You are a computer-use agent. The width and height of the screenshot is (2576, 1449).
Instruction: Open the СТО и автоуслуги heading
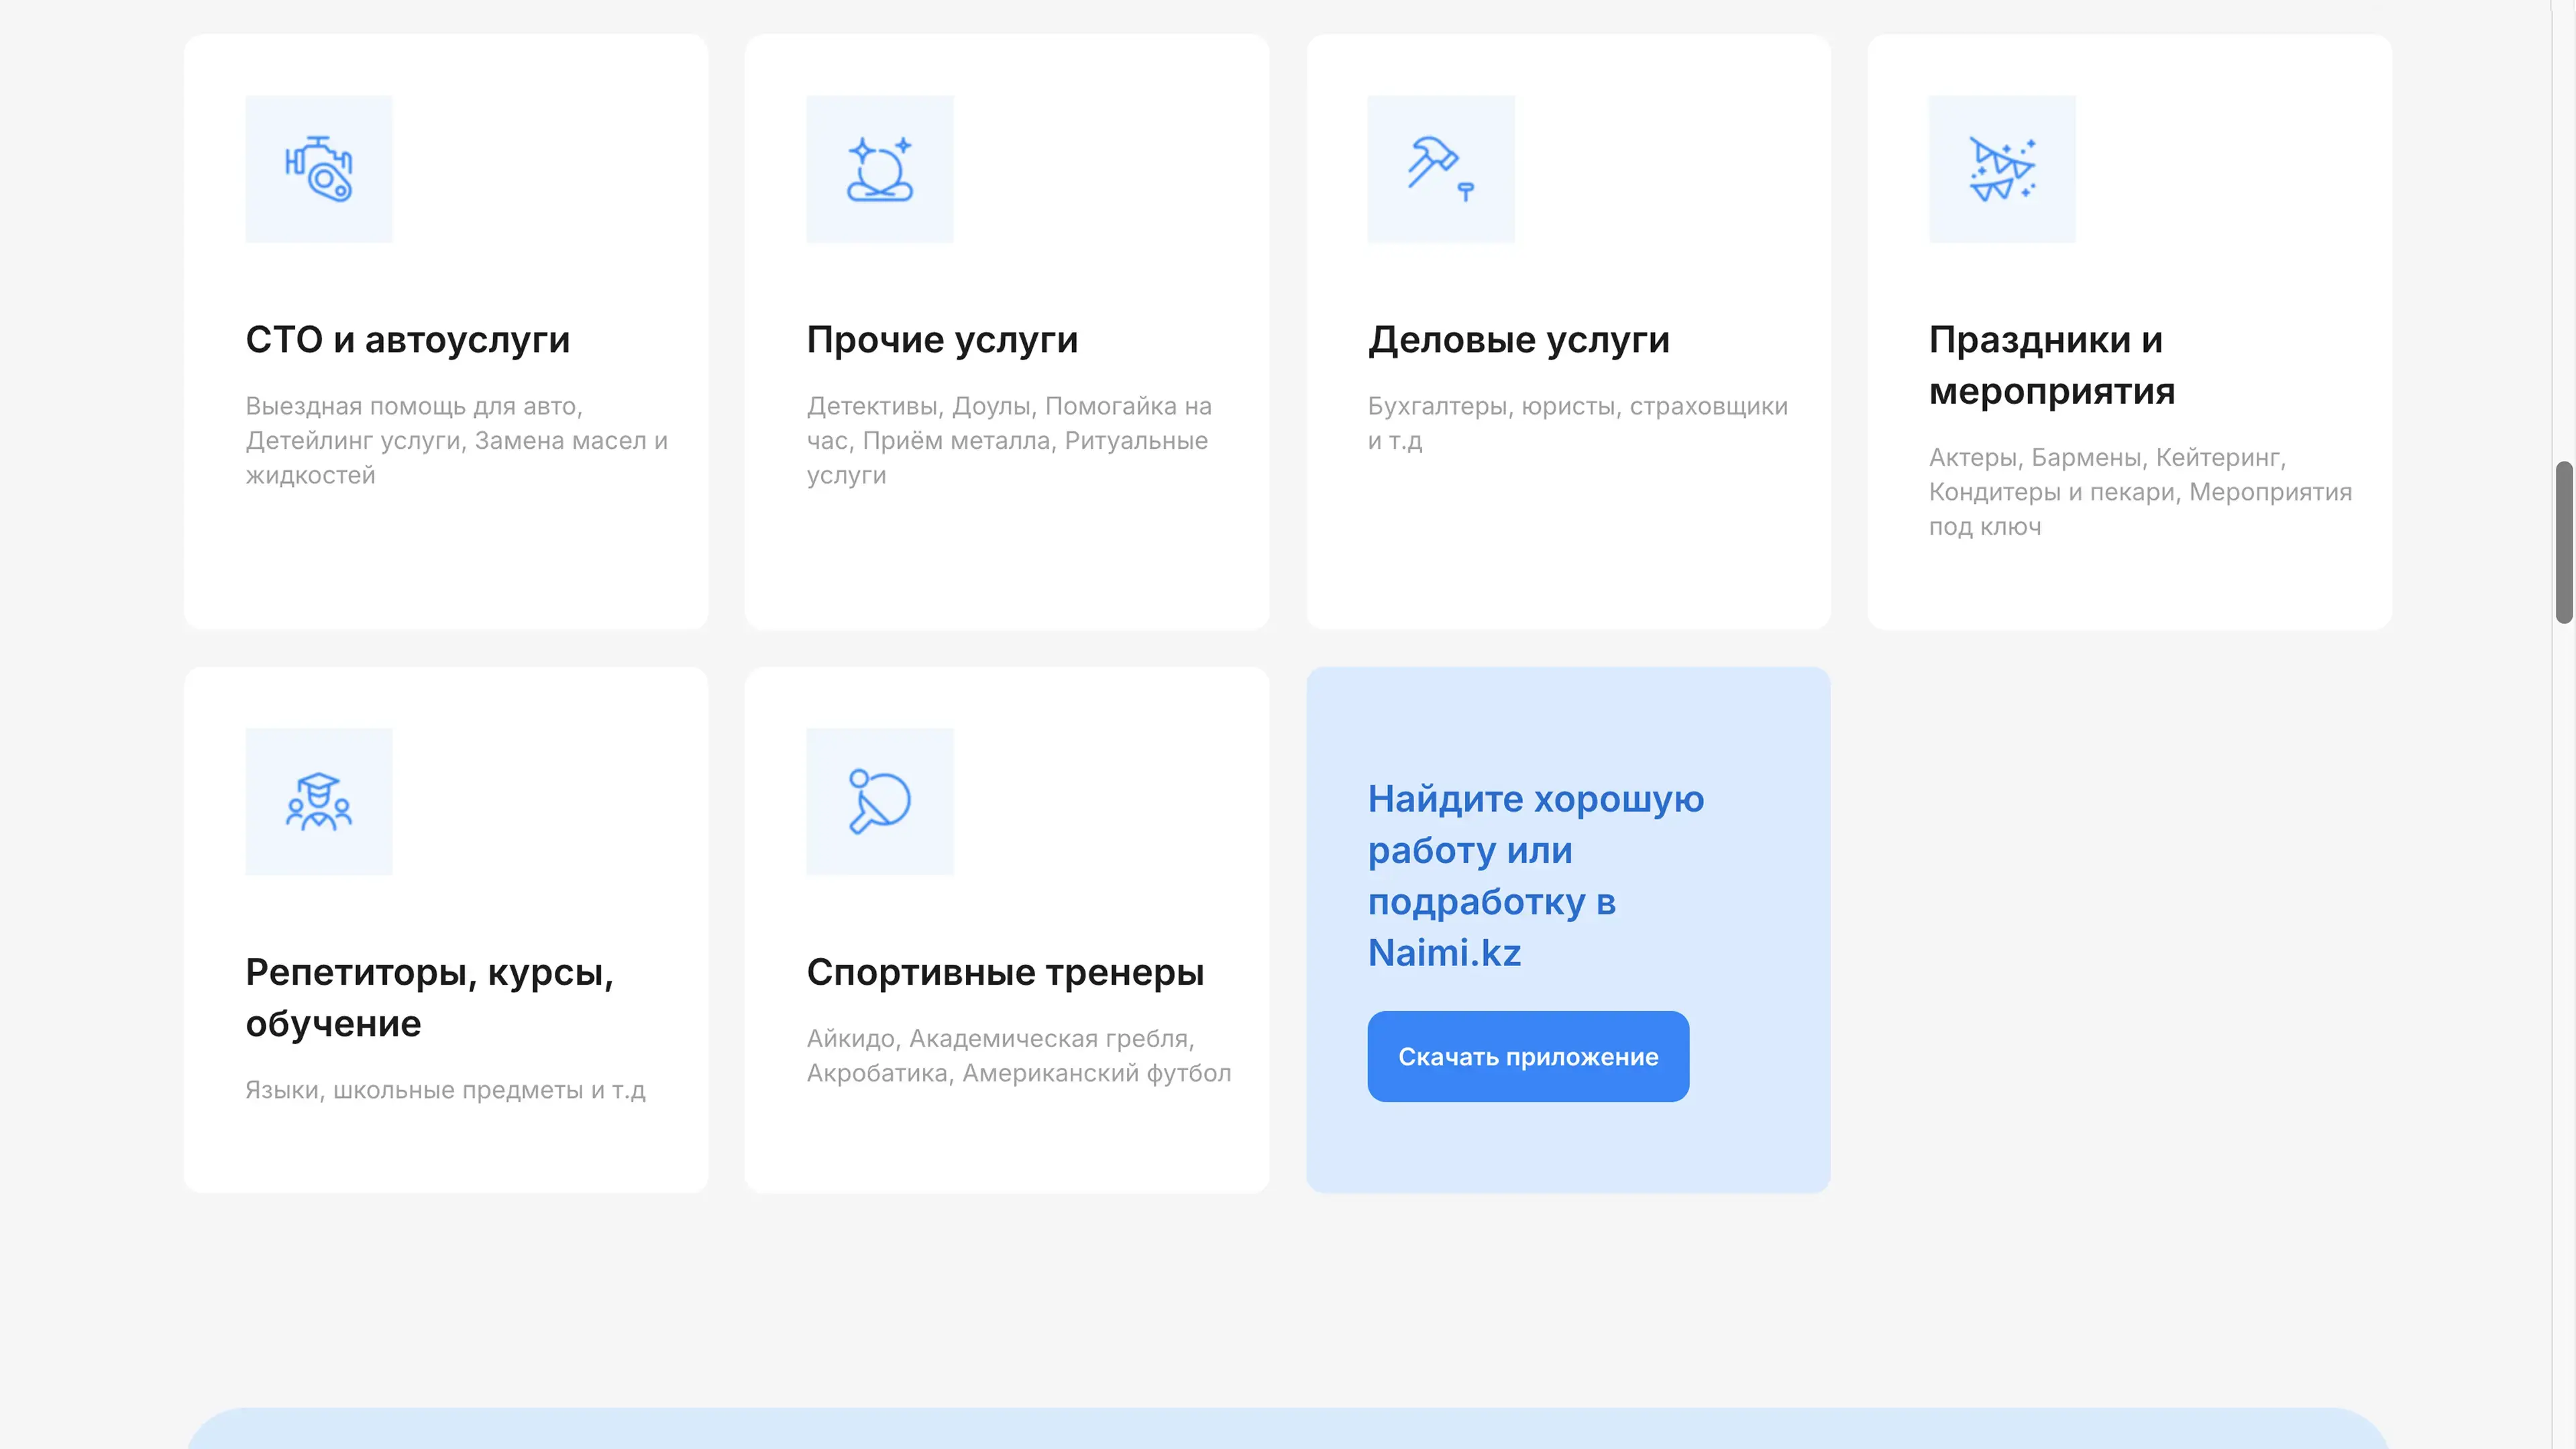(x=407, y=340)
